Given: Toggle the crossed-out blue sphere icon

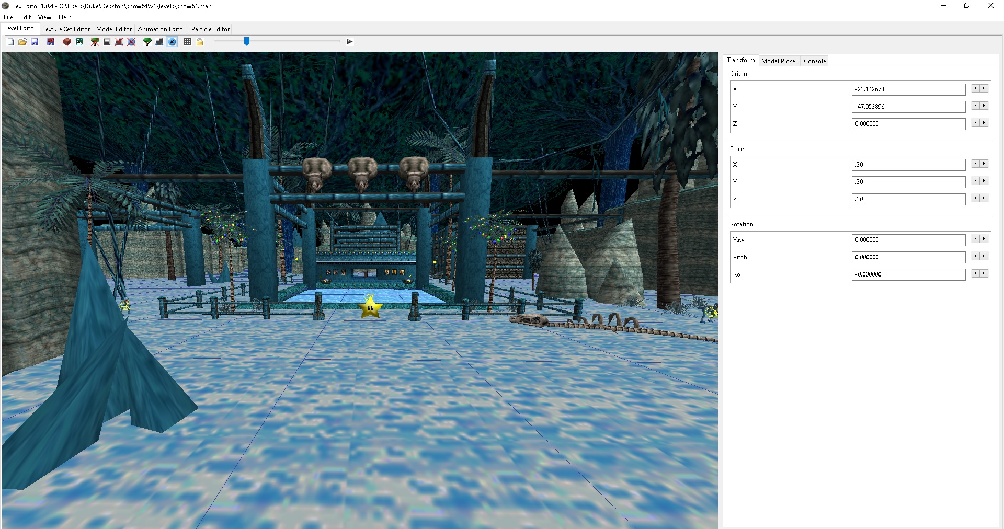Looking at the screenshot, I should coord(132,42).
